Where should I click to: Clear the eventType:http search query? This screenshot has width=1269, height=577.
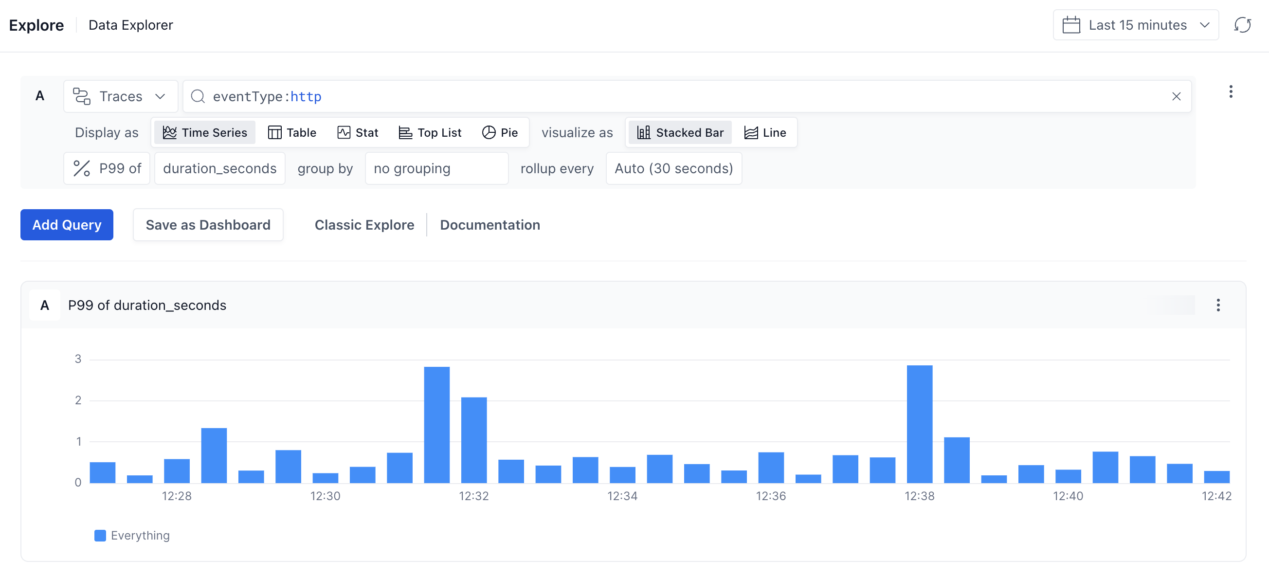(1176, 97)
